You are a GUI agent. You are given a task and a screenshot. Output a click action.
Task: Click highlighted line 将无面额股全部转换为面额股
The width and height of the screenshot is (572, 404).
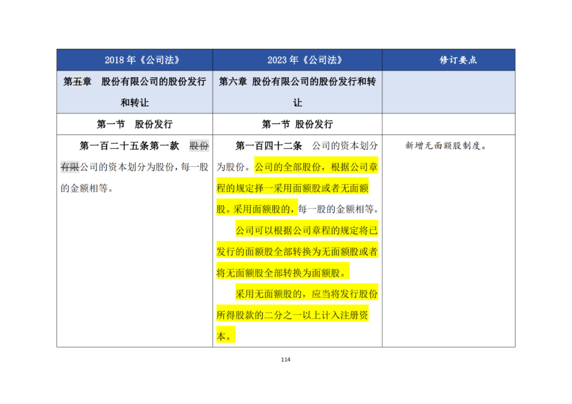pos(283,273)
